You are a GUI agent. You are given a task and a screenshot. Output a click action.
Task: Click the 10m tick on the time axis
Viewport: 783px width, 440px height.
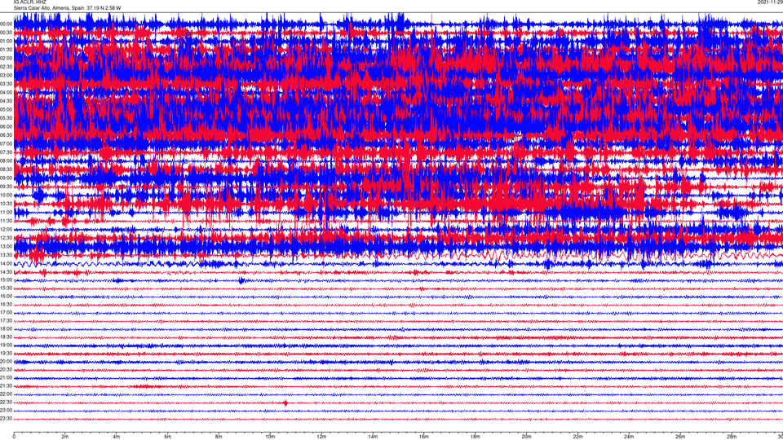(270, 437)
